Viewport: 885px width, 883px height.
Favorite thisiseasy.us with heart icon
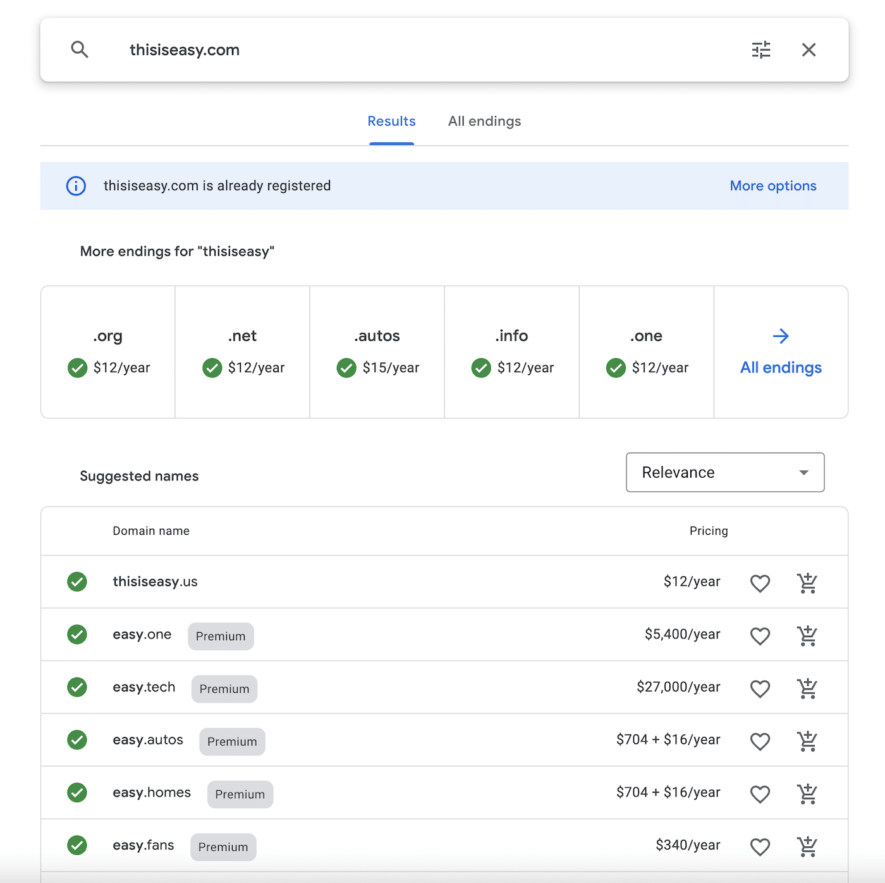(760, 583)
